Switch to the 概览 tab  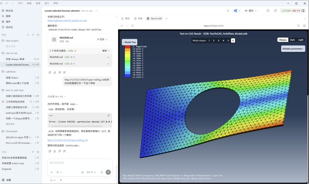pos(125,19)
